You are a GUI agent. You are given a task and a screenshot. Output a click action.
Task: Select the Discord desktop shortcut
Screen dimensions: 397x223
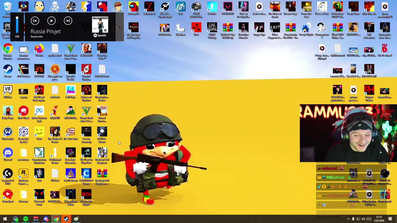coord(8,155)
